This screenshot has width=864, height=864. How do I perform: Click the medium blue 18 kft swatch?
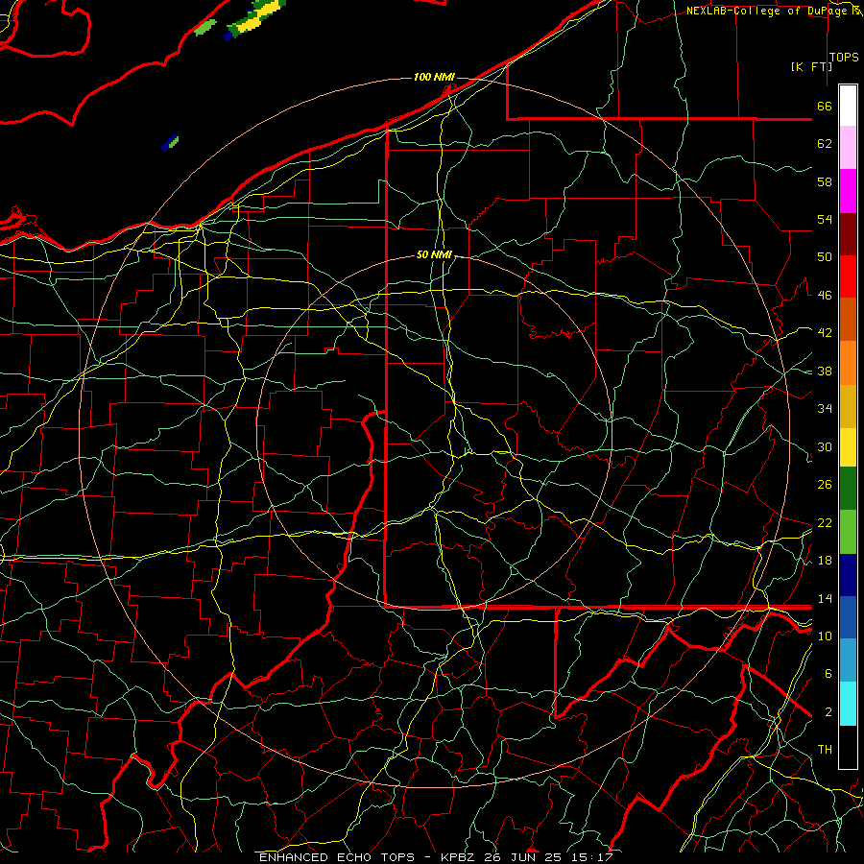click(848, 617)
